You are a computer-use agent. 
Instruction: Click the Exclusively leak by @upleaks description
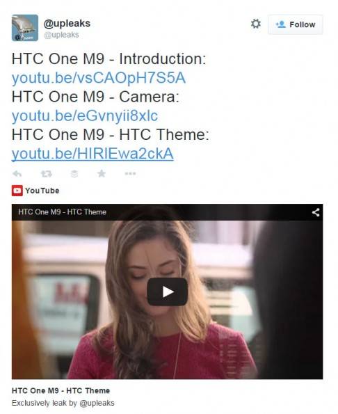click(x=63, y=403)
